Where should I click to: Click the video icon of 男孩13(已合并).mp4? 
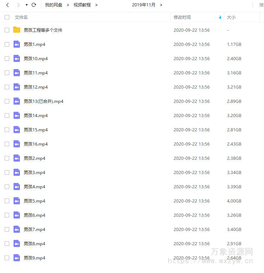tap(17, 101)
